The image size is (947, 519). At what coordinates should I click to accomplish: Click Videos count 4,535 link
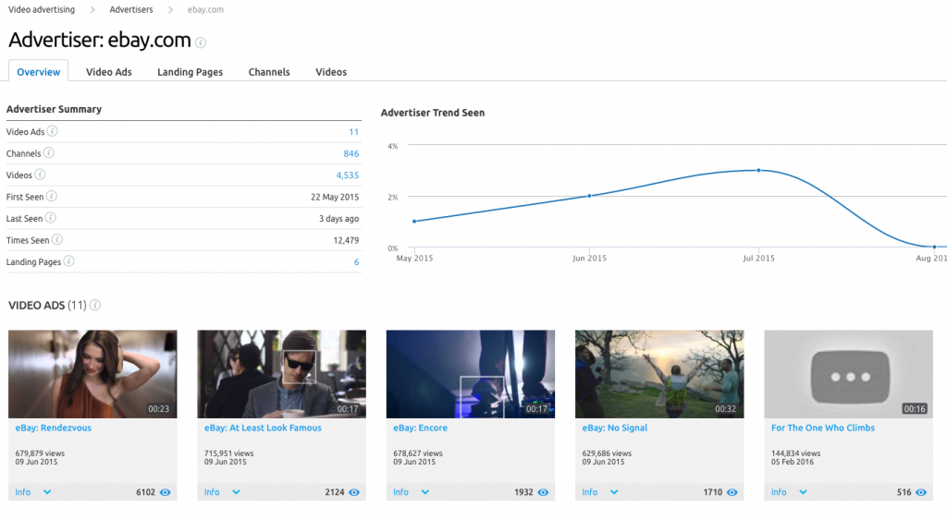348,175
